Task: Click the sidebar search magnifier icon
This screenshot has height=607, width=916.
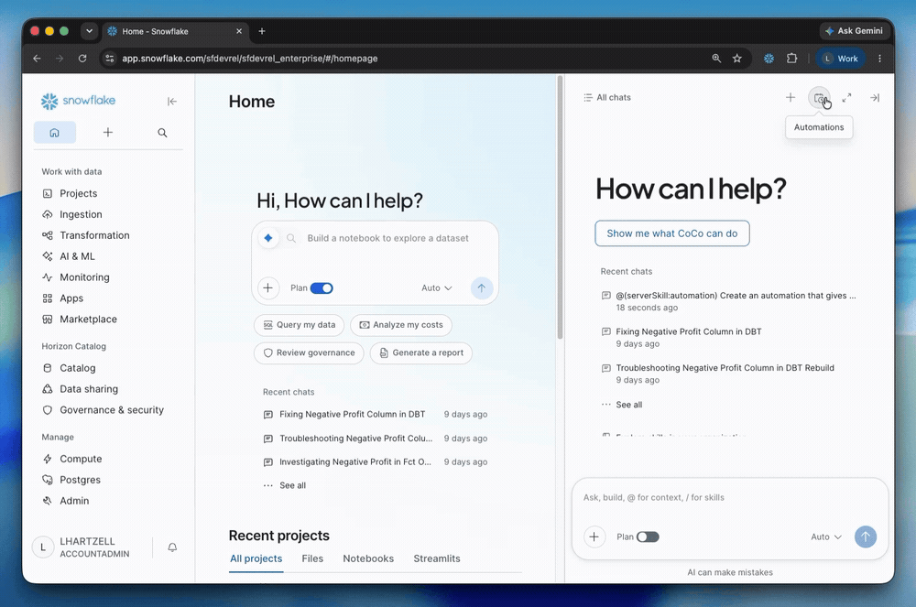Action: (162, 133)
